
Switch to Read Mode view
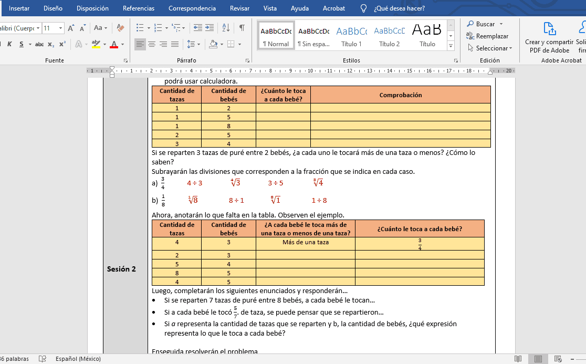pyautogui.click(x=518, y=359)
